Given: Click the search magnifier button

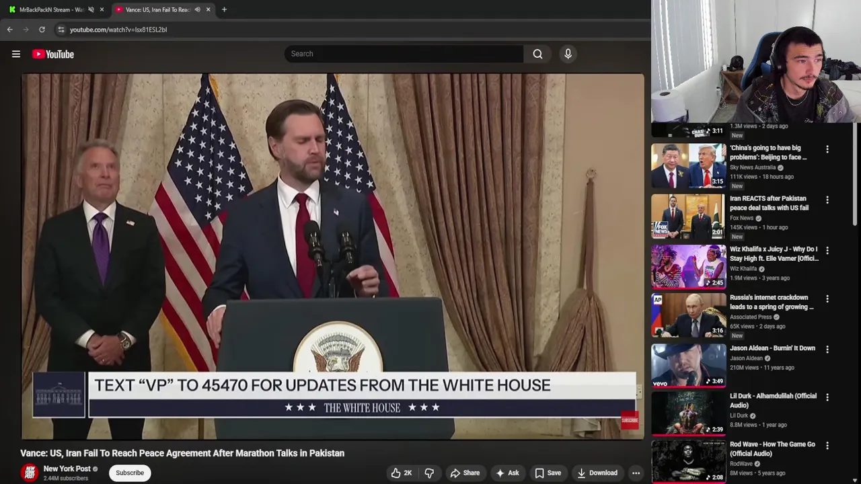Looking at the screenshot, I should pyautogui.click(x=537, y=54).
